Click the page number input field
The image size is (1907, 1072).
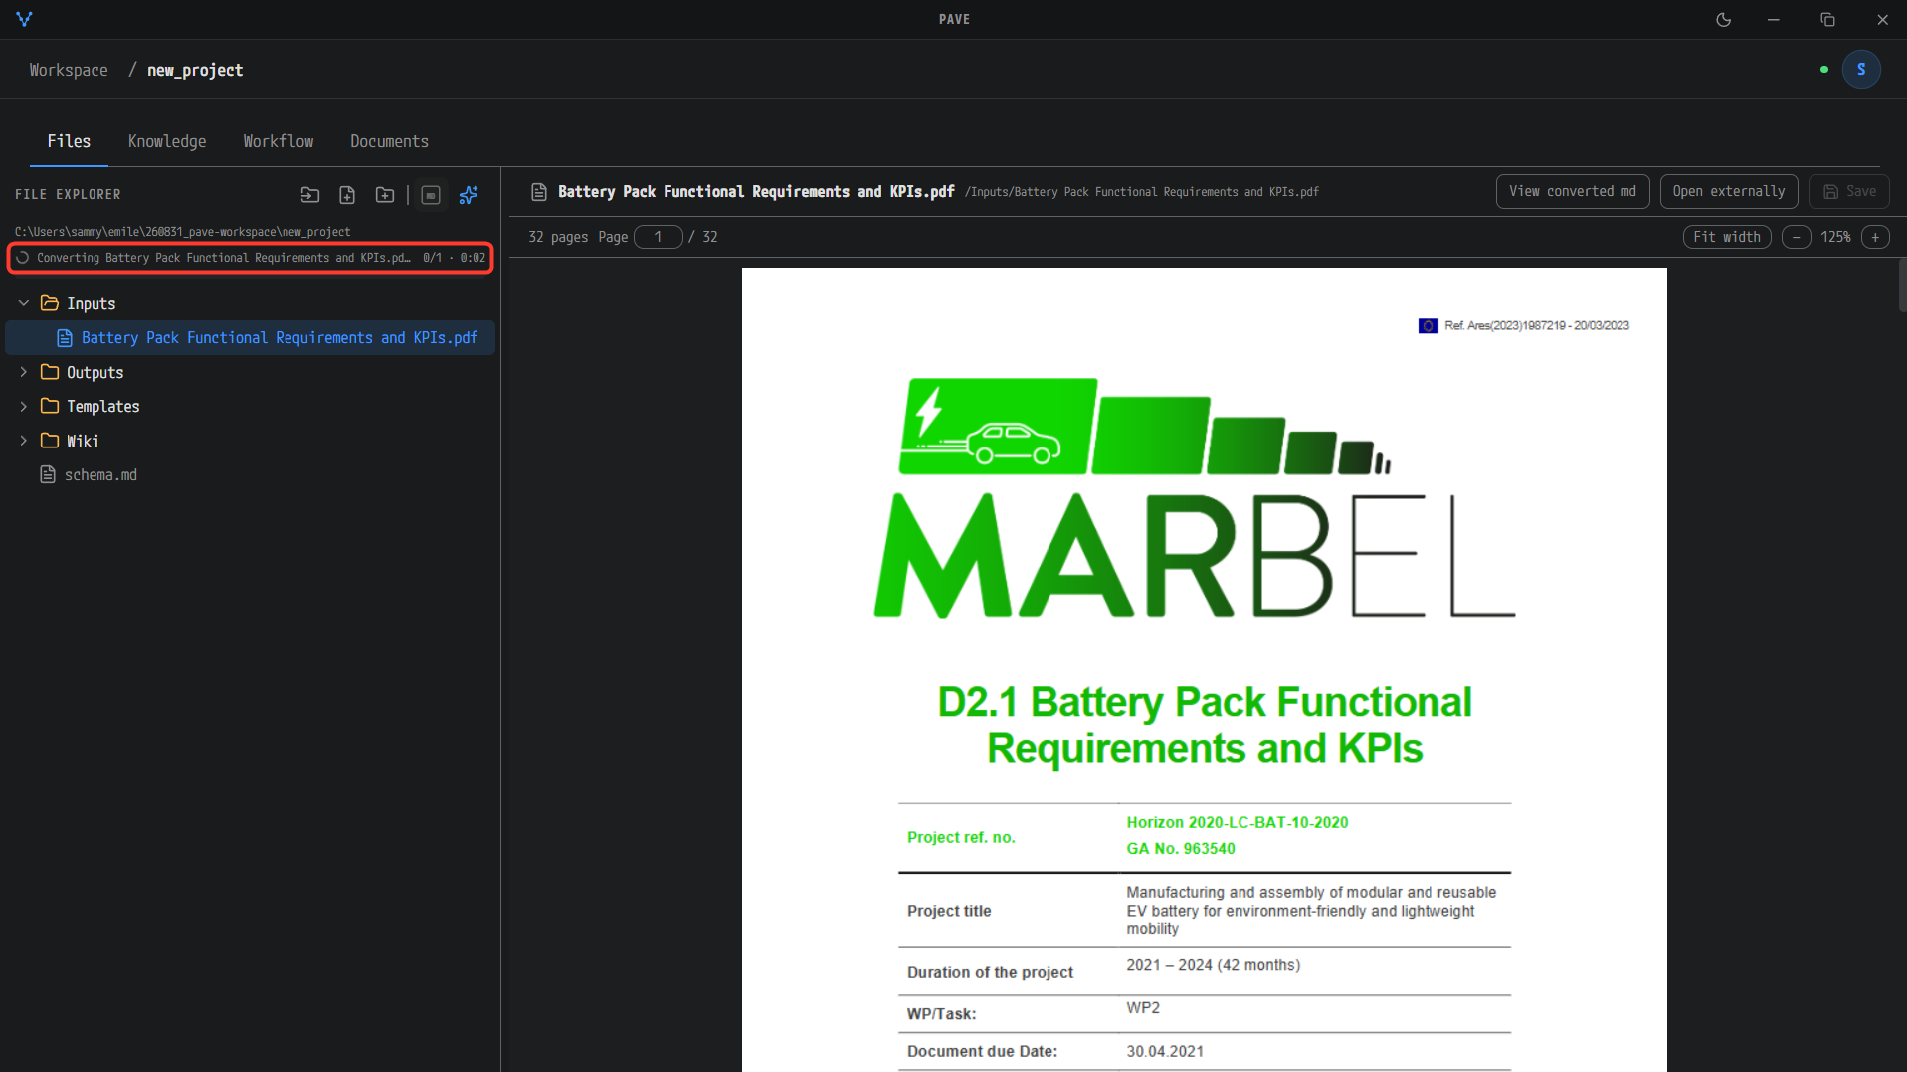(x=658, y=237)
